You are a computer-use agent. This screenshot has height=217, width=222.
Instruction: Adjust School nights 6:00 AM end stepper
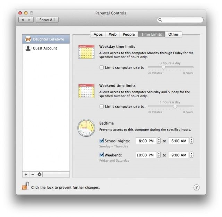click(x=191, y=141)
